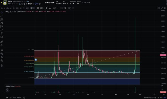Image resolution: width=167 pixels, height=99 pixels.
Task: Toggle the USD / SOL currency switch
Action: (71, 8)
